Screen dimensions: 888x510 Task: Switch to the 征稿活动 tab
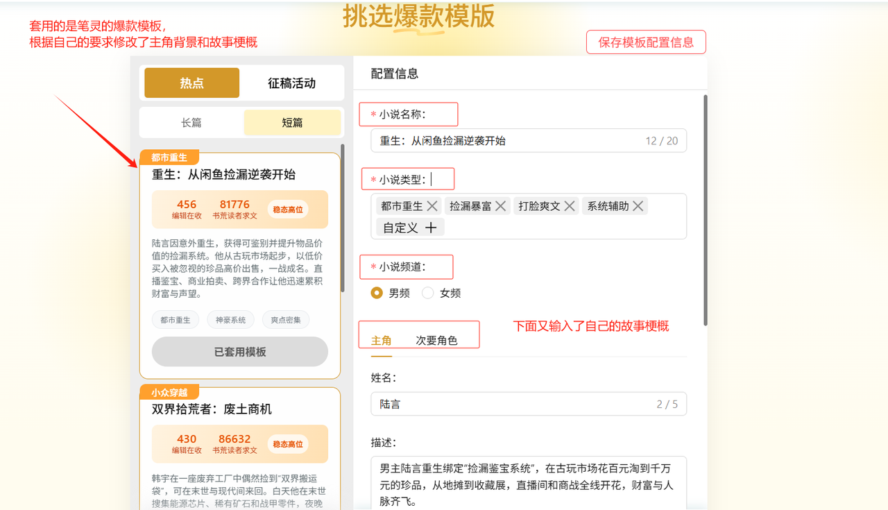(x=292, y=83)
